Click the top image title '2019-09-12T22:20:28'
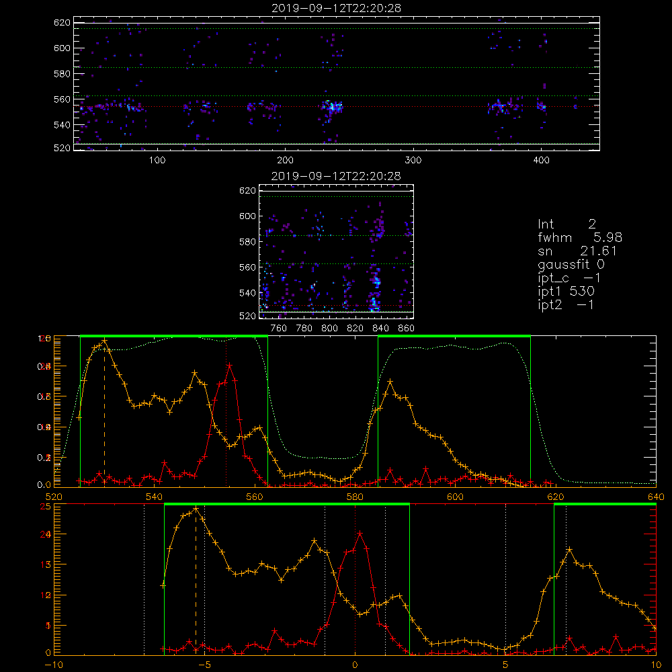This screenshot has height=672, width=672. pyautogui.click(x=336, y=8)
